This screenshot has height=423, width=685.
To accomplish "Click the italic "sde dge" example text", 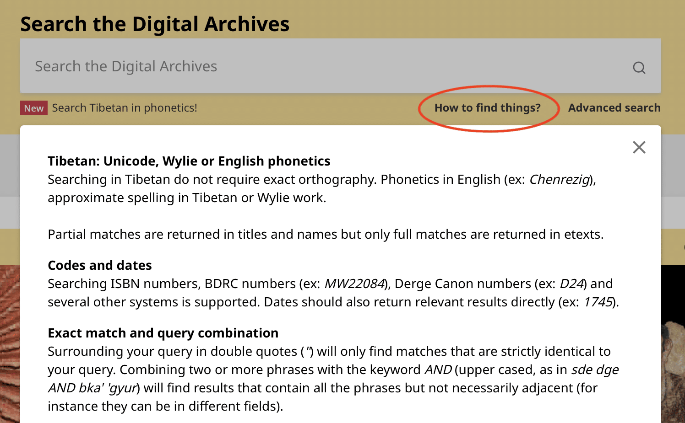I will [x=595, y=370].
